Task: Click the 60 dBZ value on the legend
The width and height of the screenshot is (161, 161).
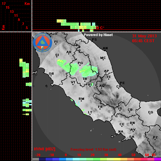Action: (147, 155)
